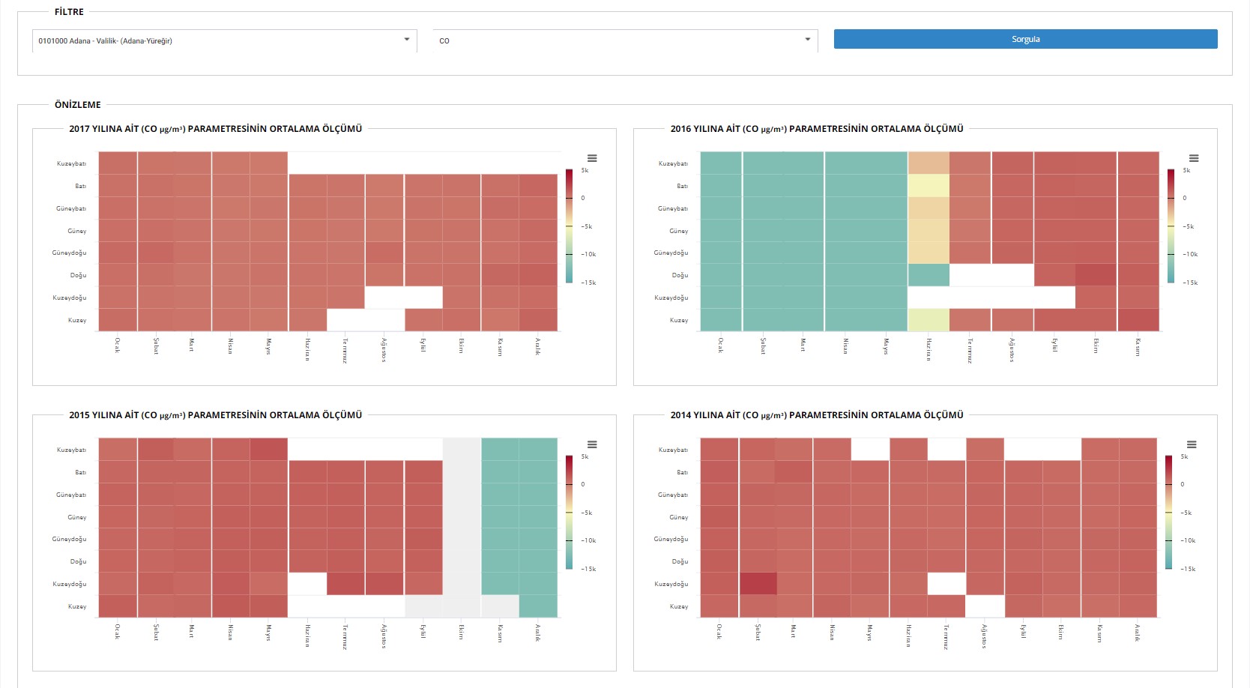The height and width of the screenshot is (688, 1250).
Task: Open the CO parameter dropdown
Action: (x=624, y=40)
